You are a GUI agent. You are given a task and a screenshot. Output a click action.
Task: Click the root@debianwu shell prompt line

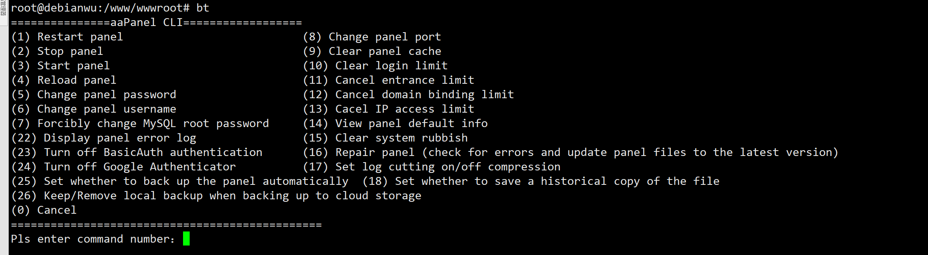110,8
